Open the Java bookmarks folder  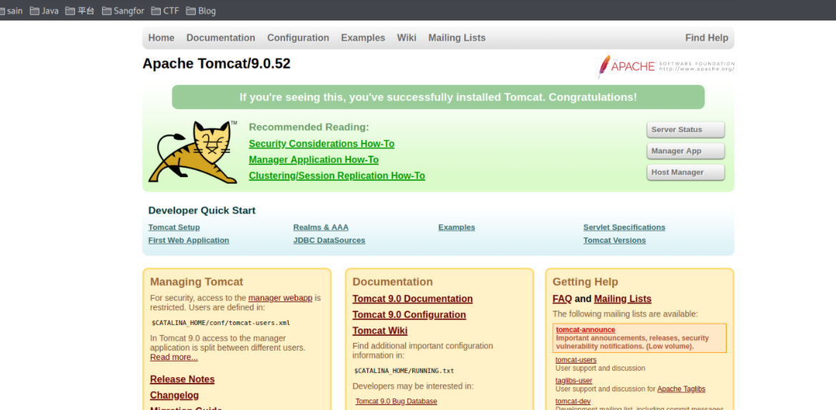[44, 11]
